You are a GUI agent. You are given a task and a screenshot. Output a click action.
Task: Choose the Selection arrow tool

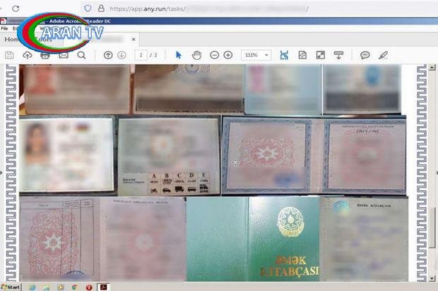[178, 55]
